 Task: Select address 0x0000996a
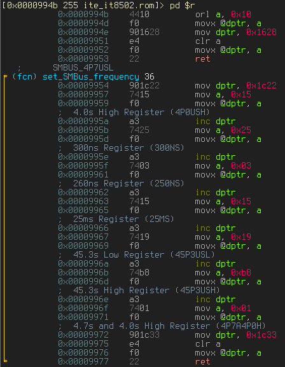[x=83, y=263]
